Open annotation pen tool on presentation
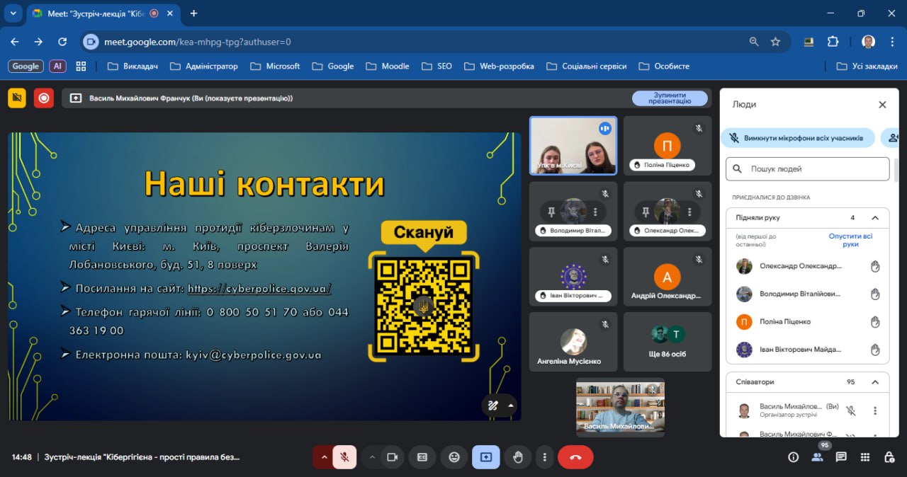Viewport: 907px width, 477px height. coord(492,406)
